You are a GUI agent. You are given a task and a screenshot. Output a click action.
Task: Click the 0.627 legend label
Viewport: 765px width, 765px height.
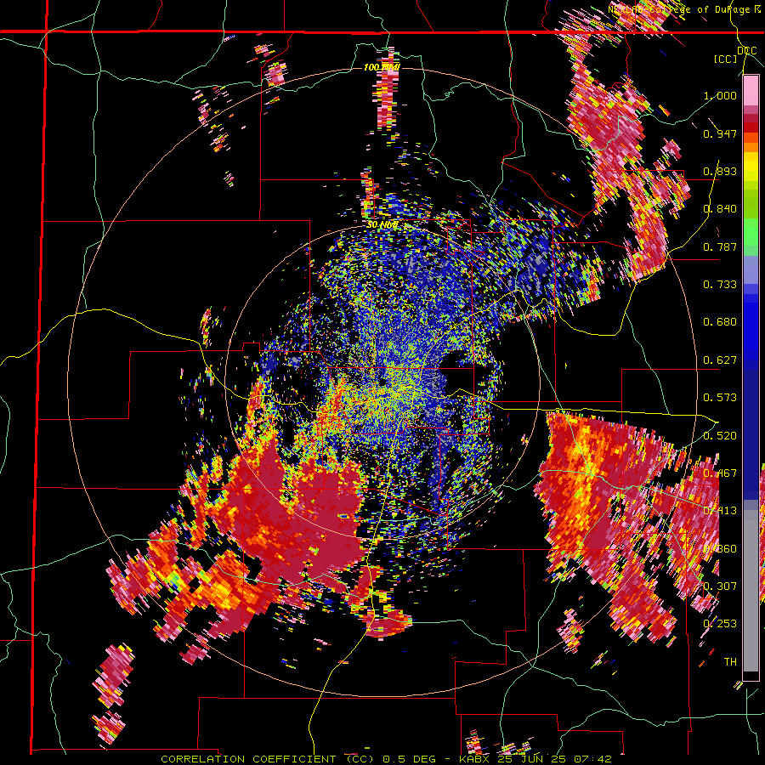click(x=720, y=360)
